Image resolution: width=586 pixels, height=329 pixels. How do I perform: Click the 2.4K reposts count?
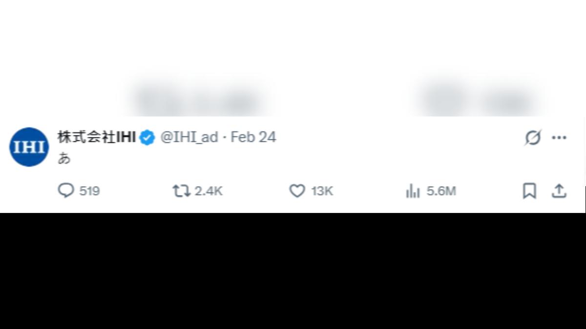point(209,191)
